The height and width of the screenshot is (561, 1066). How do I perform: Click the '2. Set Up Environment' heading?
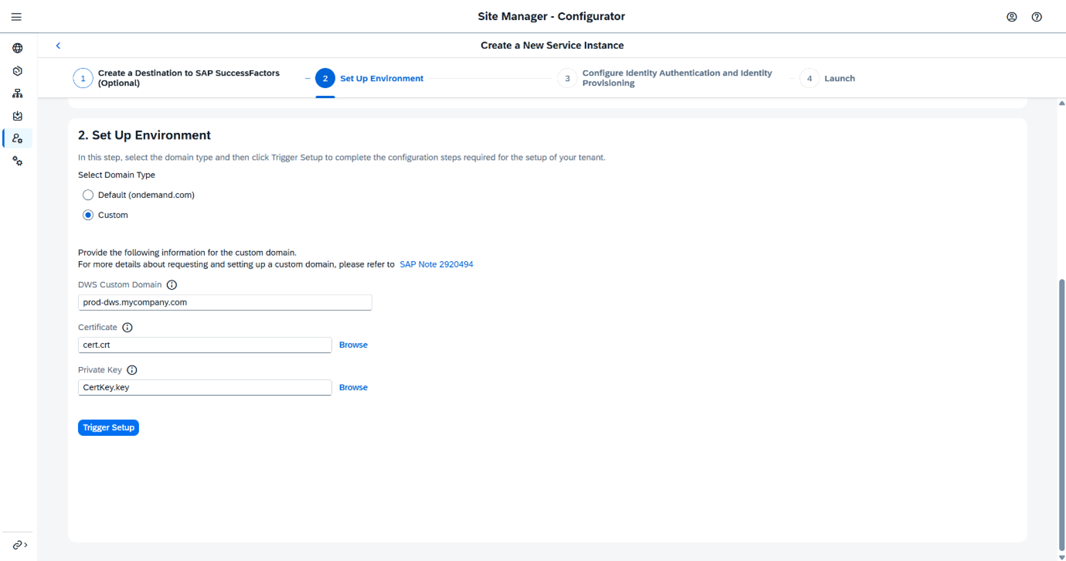(x=145, y=135)
